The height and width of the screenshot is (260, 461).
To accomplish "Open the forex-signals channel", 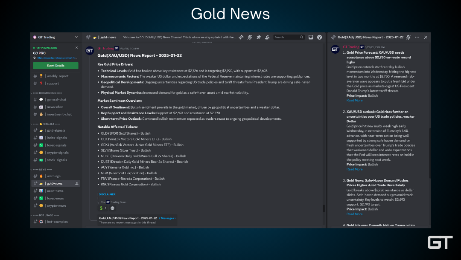I will pos(55,145).
